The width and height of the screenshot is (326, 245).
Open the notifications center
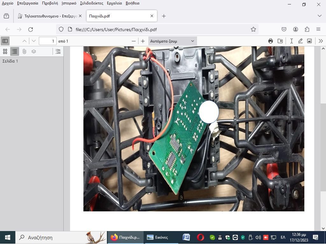315,237
